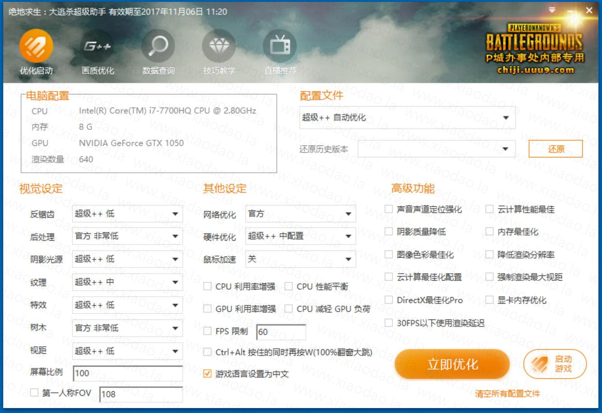Open chiji.uuu9.com website link
Screen dimensions: 602x413
(x=536, y=70)
